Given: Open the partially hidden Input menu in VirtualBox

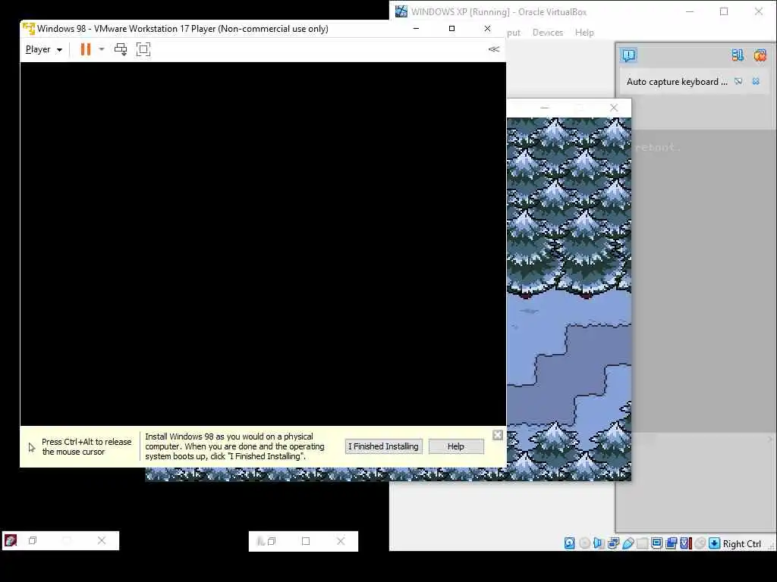Looking at the screenshot, I should pos(514,33).
